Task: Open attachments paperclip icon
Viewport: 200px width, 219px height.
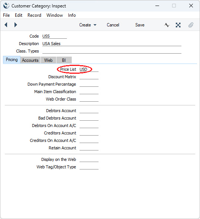Action: point(191,25)
